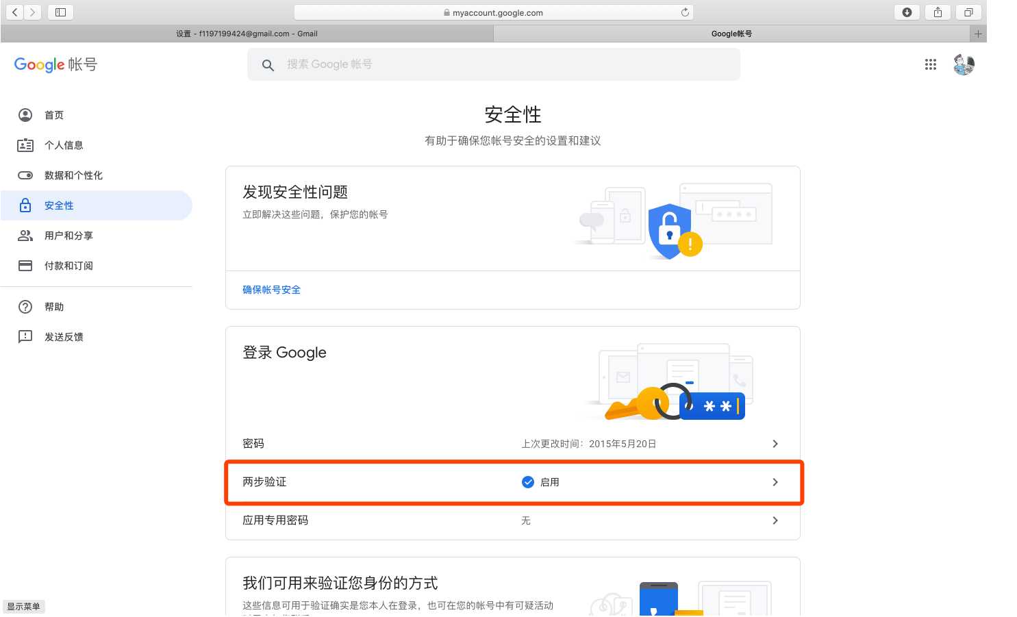Viewport: 1017px width, 617px height.
Task: Click the 发送反馈 feedback icon
Action: coord(25,337)
